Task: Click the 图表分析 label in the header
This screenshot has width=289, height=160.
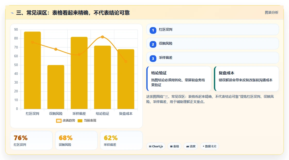Action: pos(271,13)
